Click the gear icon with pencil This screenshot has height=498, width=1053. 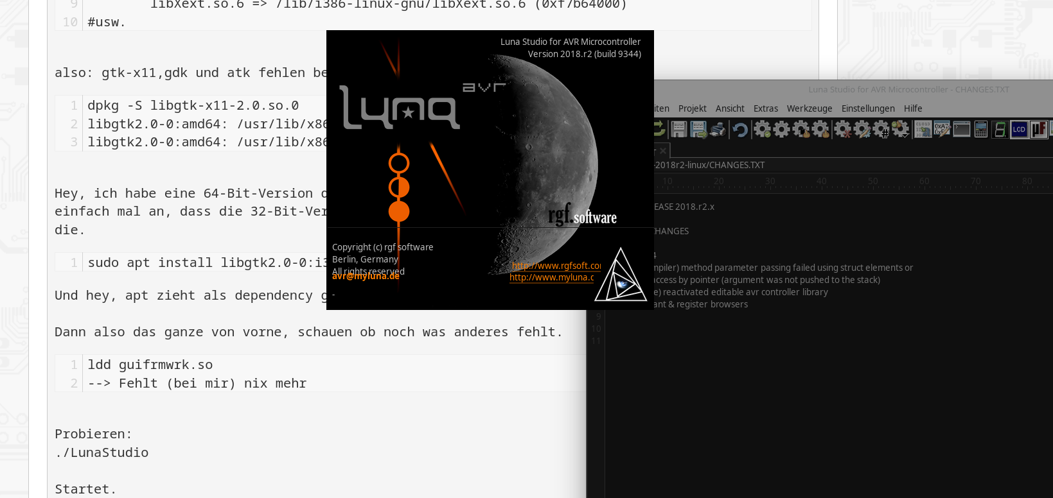862,129
